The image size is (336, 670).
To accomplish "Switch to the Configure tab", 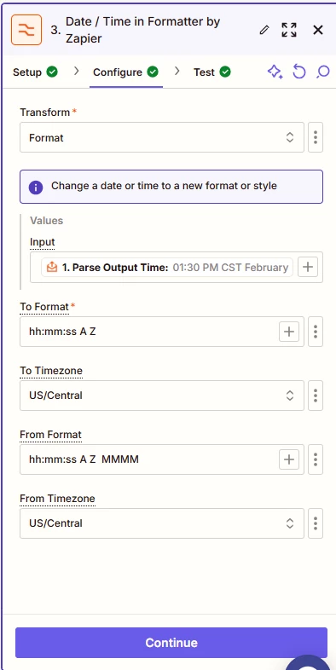I will [125, 72].
